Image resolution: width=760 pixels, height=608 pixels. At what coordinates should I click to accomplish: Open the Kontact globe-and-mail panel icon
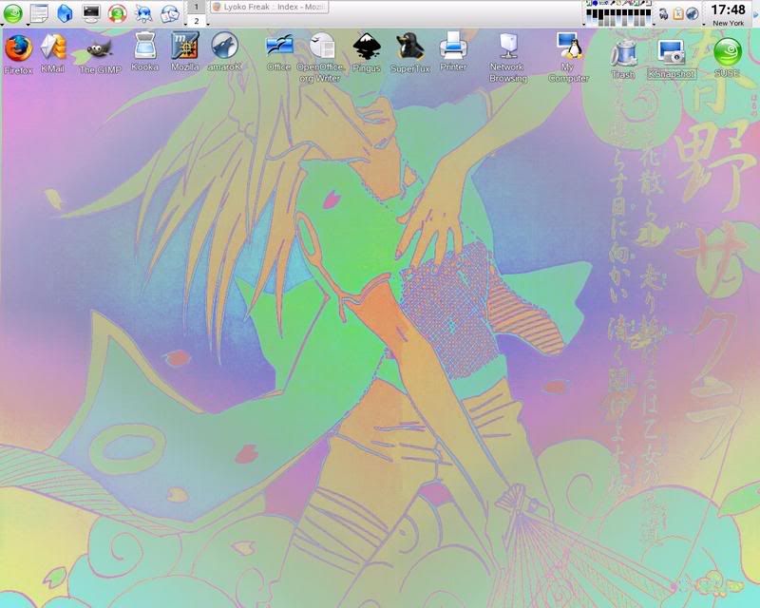click(170, 14)
